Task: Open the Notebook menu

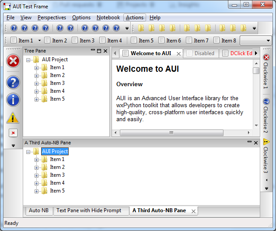Action: 108,17
